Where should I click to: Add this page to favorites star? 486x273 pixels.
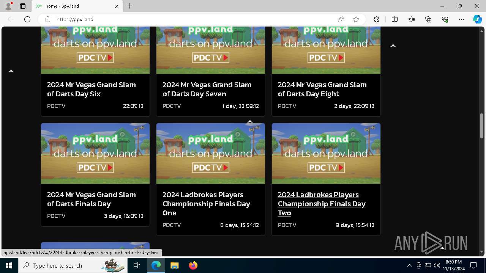(356, 19)
